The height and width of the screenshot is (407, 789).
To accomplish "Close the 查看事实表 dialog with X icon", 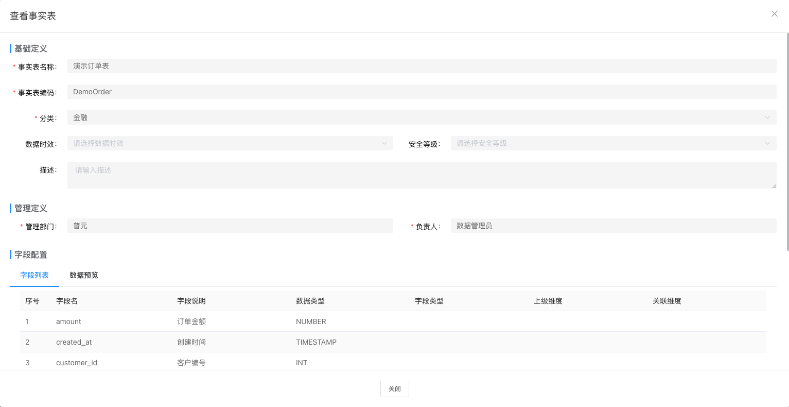I will tap(774, 14).
